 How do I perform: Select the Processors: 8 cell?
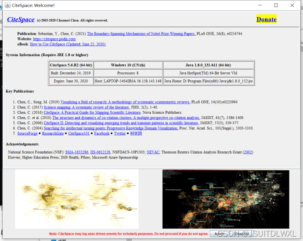pyautogui.click(x=128, y=73)
